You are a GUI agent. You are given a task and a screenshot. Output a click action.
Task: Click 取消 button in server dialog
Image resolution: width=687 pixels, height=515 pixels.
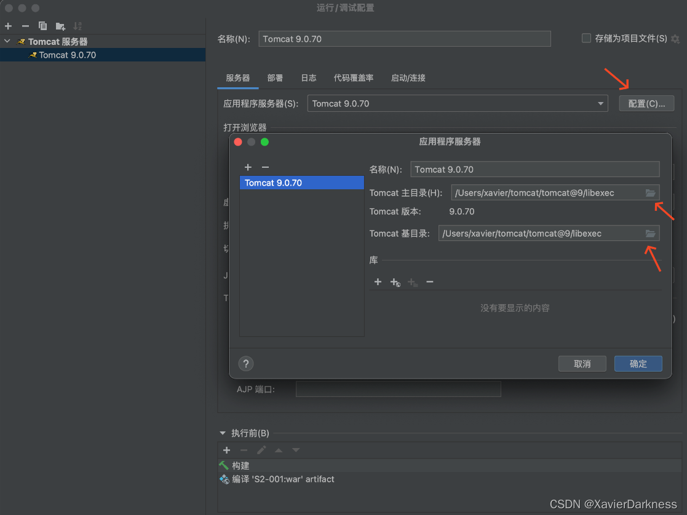coord(582,363)
